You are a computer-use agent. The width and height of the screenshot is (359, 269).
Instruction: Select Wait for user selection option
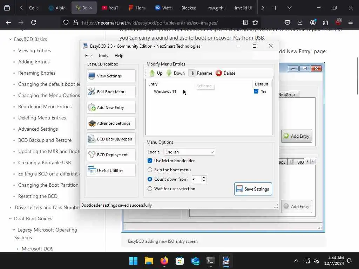[x=150, y=189]
